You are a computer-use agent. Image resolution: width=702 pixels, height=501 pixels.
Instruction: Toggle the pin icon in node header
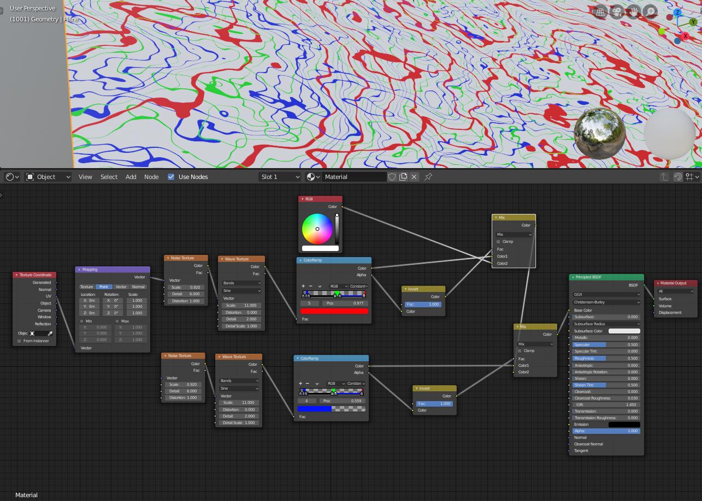[x=428, y=177]
